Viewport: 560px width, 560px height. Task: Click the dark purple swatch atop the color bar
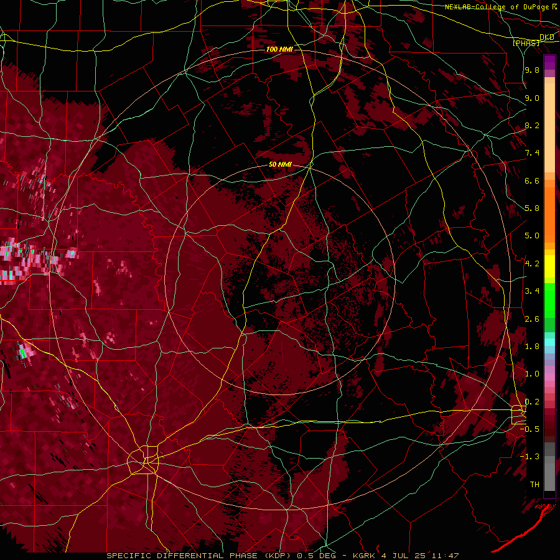(x=549, y=62)
